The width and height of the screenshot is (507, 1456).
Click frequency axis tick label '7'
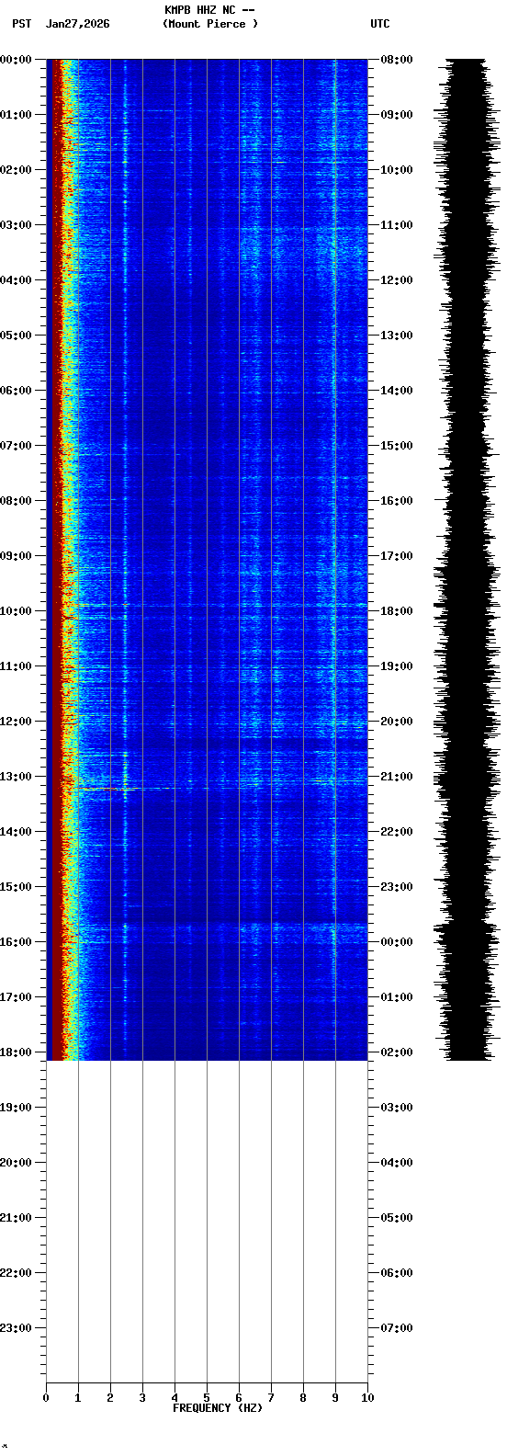coord(271,1398)
